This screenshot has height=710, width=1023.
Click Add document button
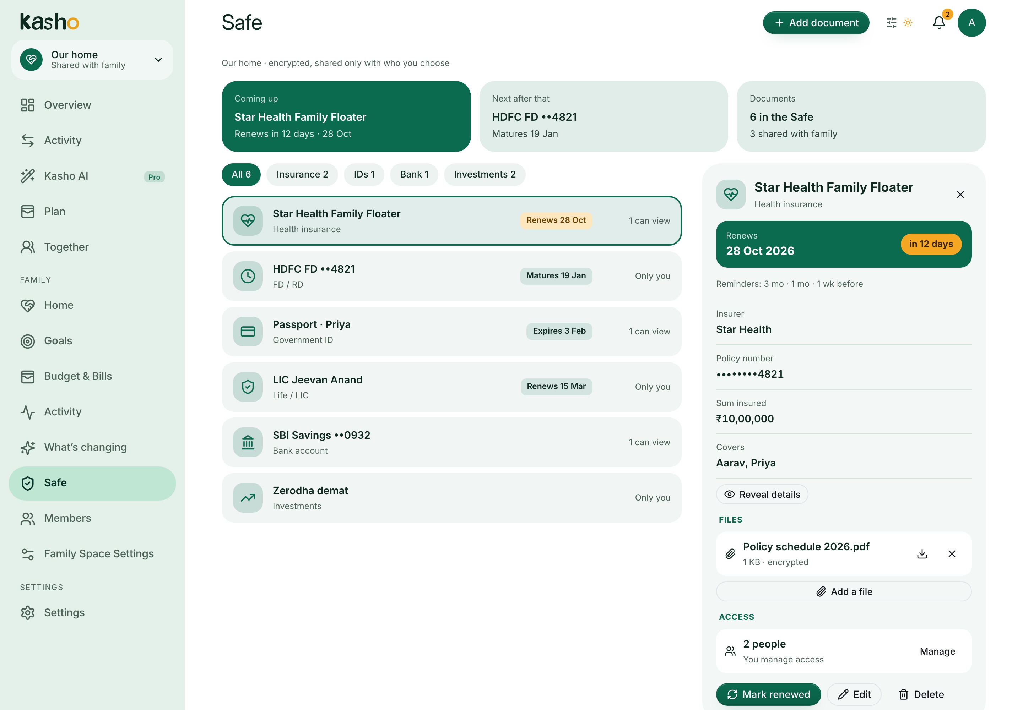pos(816,23)
